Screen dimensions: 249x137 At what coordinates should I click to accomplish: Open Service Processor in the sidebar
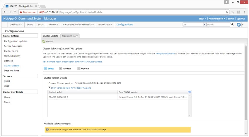[x=13, y=46]
